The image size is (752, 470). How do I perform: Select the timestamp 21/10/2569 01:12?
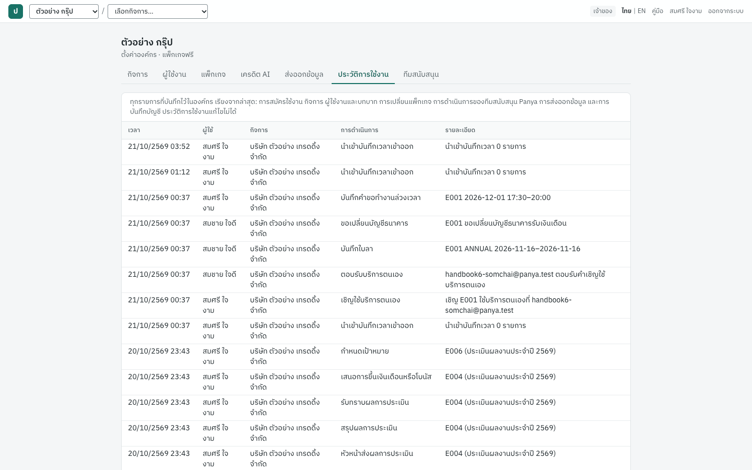point(159,172)
